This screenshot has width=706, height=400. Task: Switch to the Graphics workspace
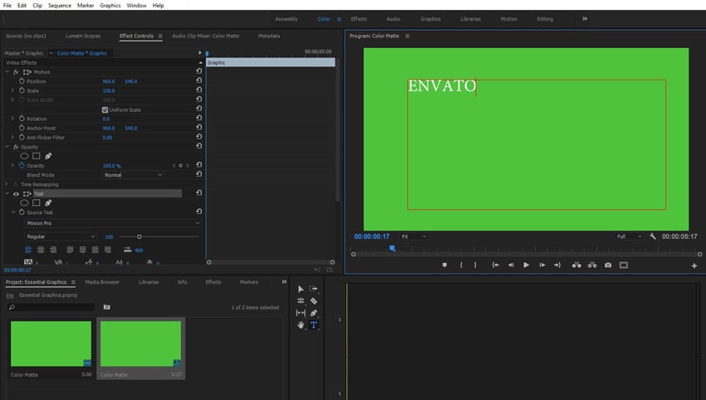(430, 18)
